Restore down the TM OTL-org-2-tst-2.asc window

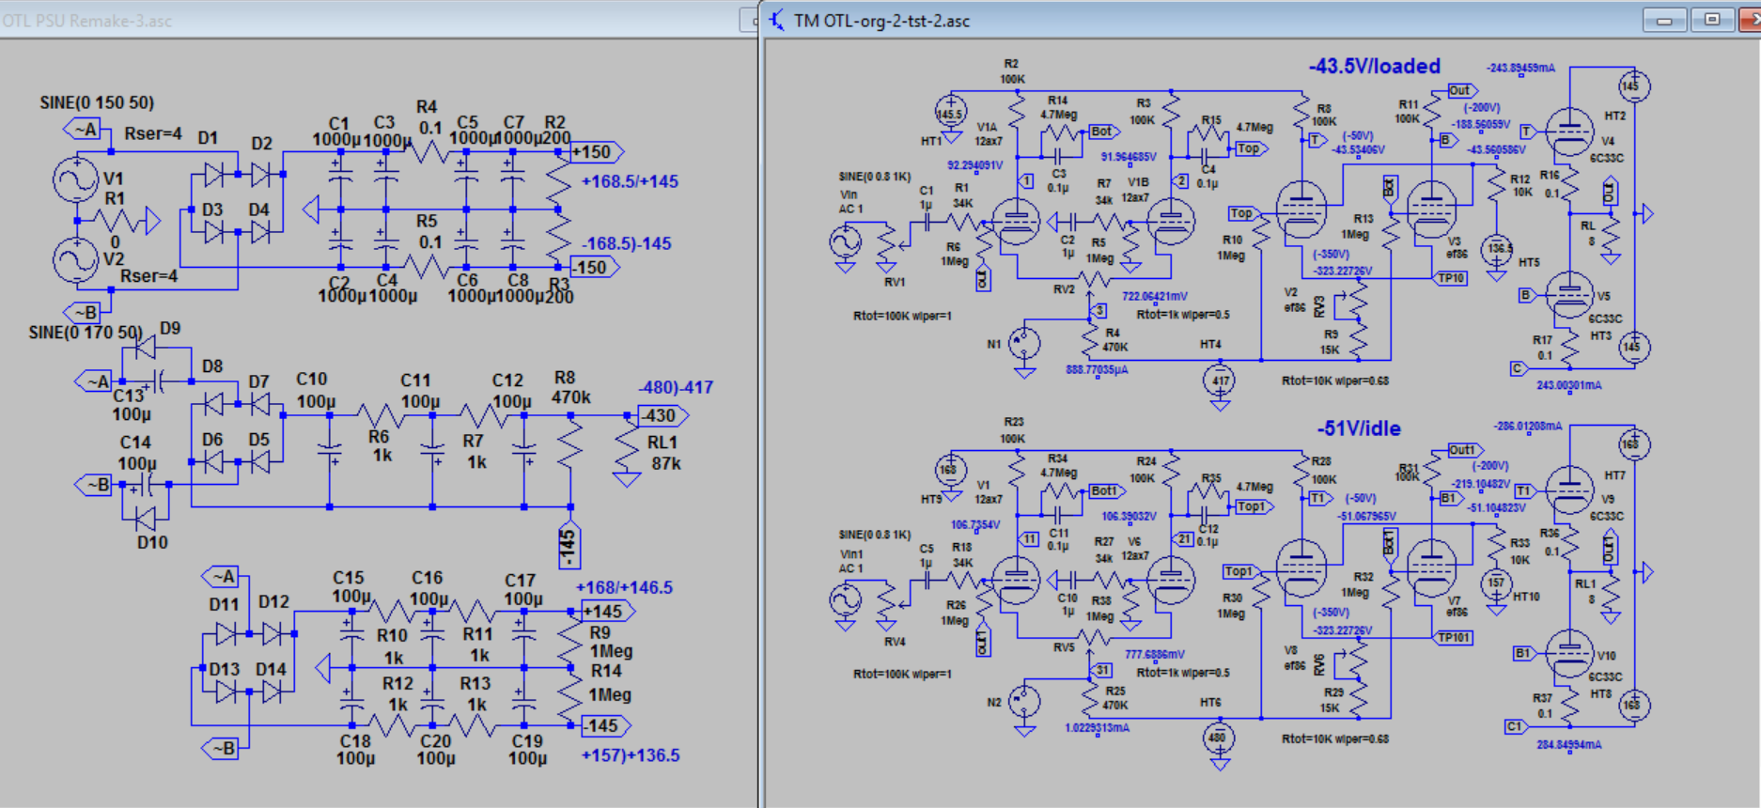pyautogui.click(x=1711, y=20)
